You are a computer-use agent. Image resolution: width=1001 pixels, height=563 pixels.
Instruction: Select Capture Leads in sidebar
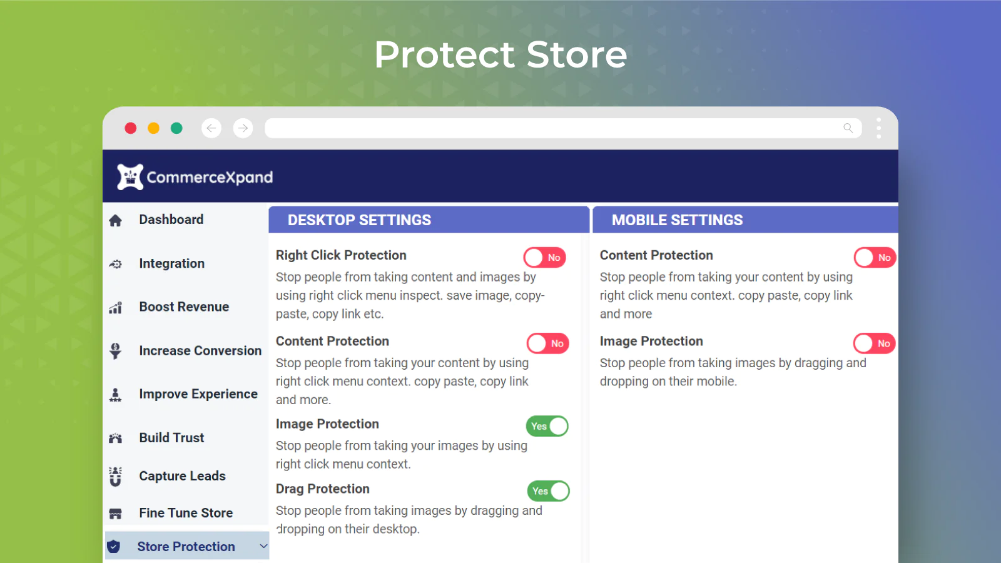182,476
